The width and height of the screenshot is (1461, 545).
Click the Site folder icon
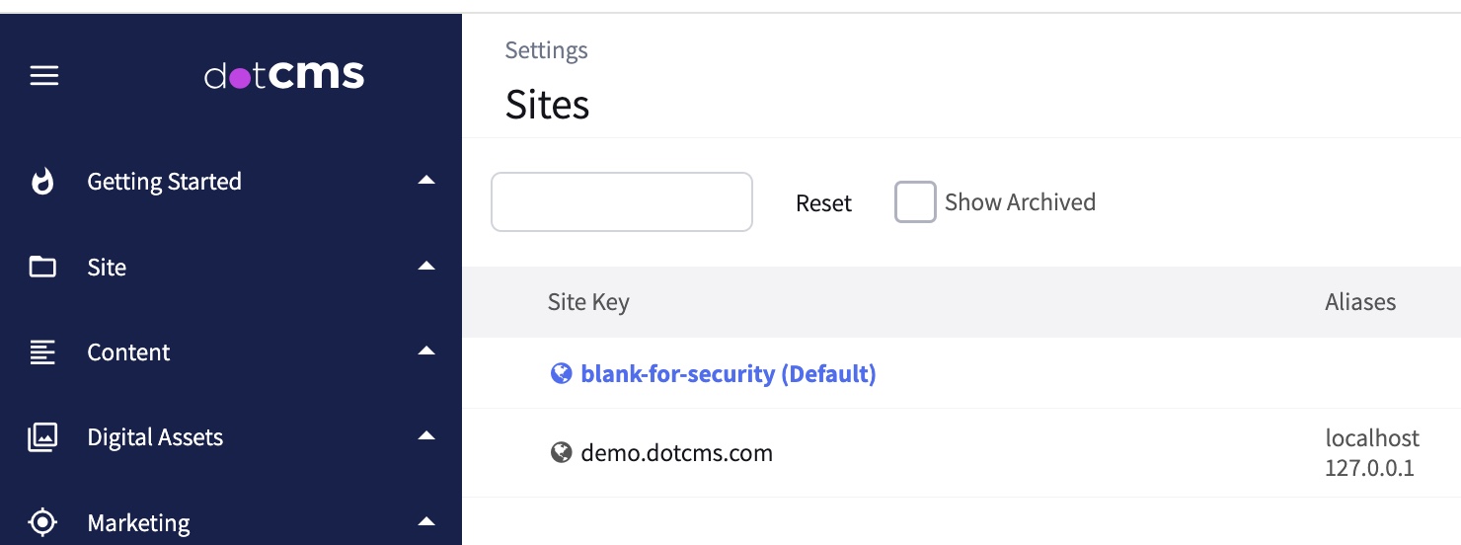coord(42,267)
